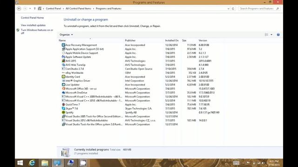Screen dimensions: 298x167
Task: Open the address bar history dropdown
Action: [228, 8]
